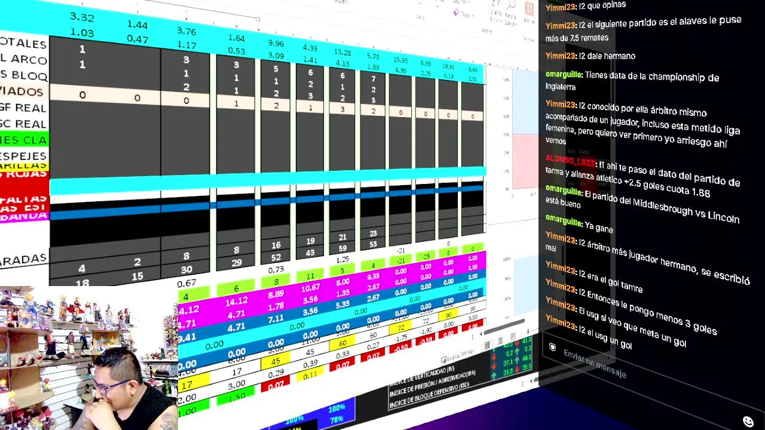Screen dimensions: 765x430
Task: Select the cell containing 3.32
Action: click(x=82, y=17)
